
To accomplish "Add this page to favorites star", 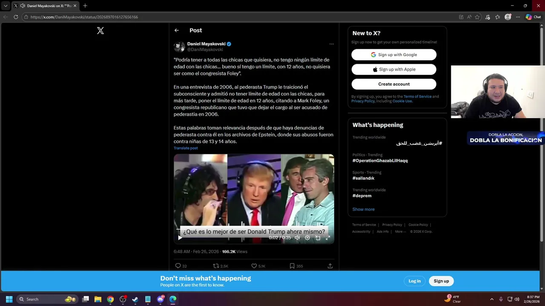I will click(477, 17).
